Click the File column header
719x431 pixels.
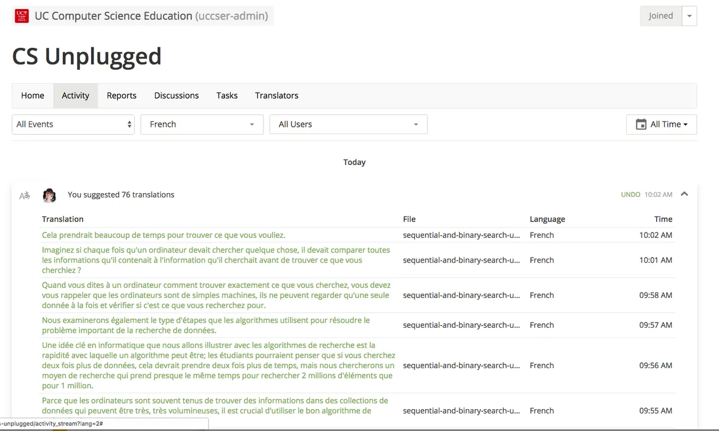point(409,219)
